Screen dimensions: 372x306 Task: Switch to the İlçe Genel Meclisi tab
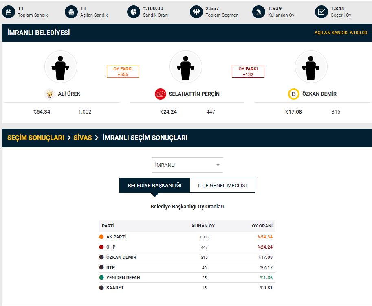222,186
